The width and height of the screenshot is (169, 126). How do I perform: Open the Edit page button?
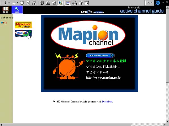[86, 3]
